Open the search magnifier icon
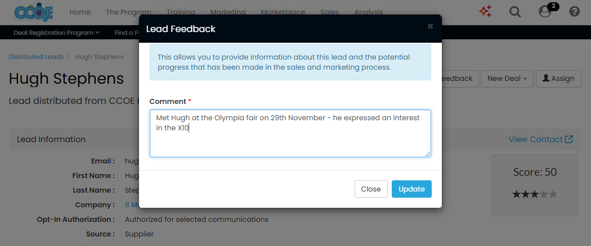The width and height of the screenshot is (591, 246). (x=515, y=11)
